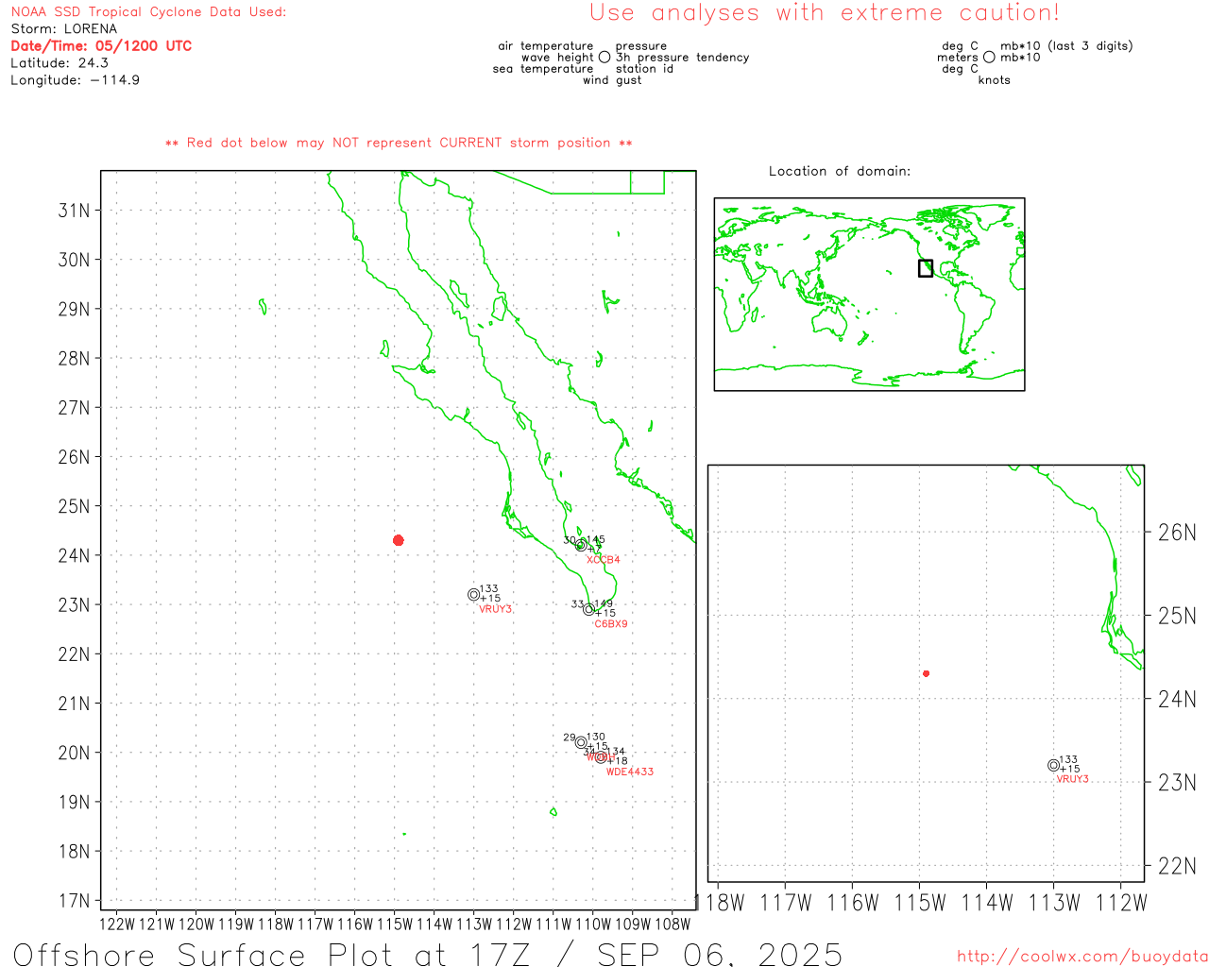Image resolution: width=1209 pixels, height=967 pixels.
Task: Click the 25N label on main map axis
Action: [75, 507]
